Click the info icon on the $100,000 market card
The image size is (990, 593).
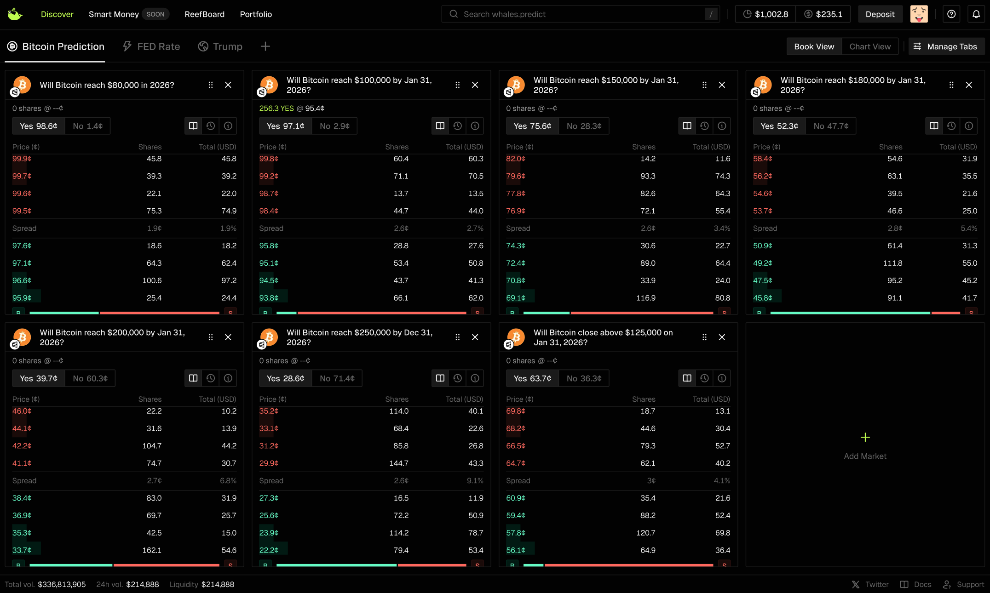pyautogui.click(x=475, y=125)
